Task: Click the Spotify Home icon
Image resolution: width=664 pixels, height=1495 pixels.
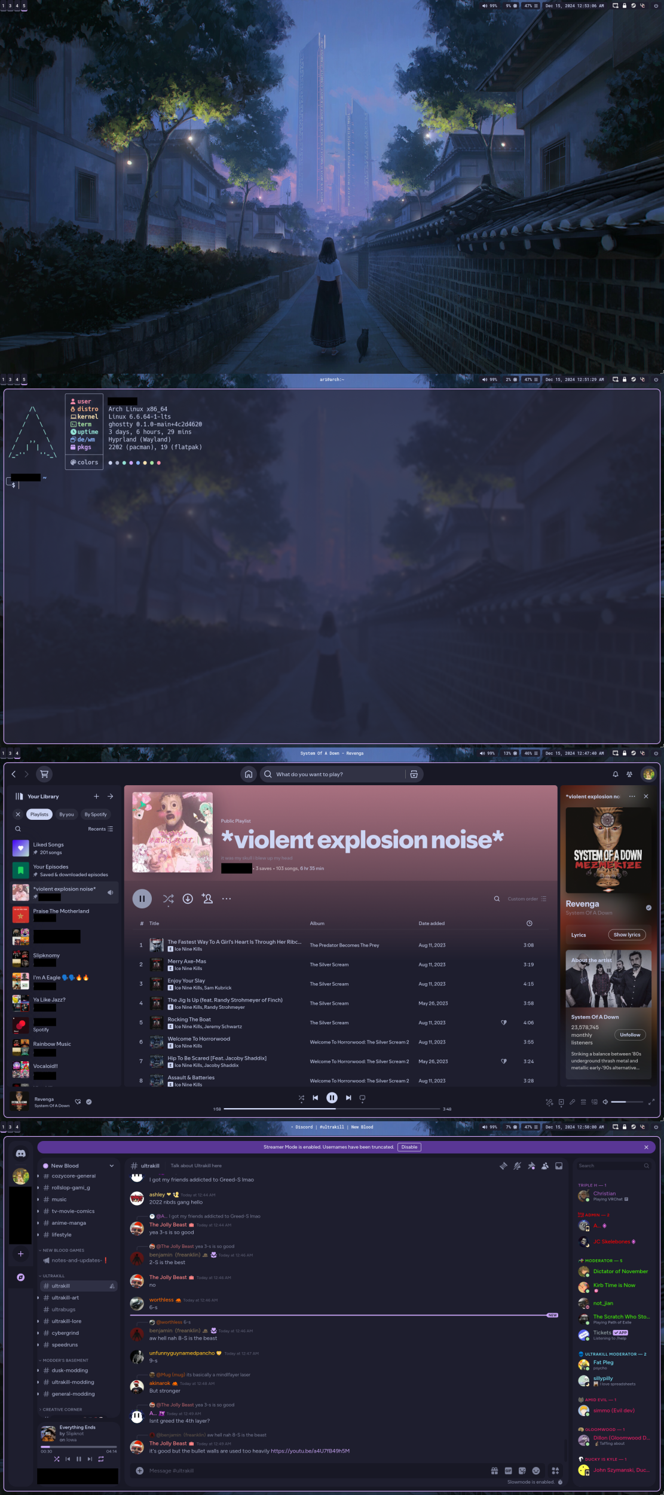Action: pyautogui.click(x=249, y=774)
